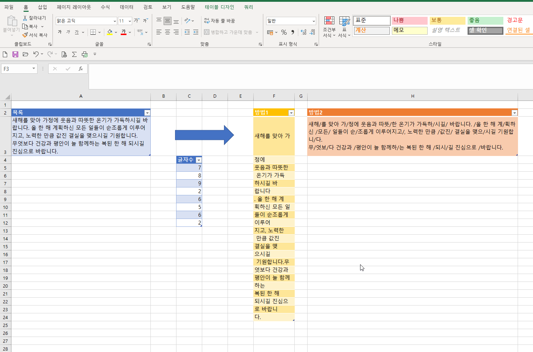This screenshot has height=352, width=533.
Task: Click the percent style icon
Action: (x=284, y=32)
